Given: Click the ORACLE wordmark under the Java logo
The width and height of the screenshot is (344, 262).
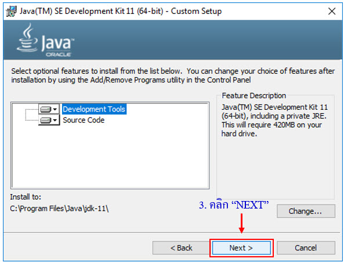Looking at the screenshot, I should click(58, 54).
